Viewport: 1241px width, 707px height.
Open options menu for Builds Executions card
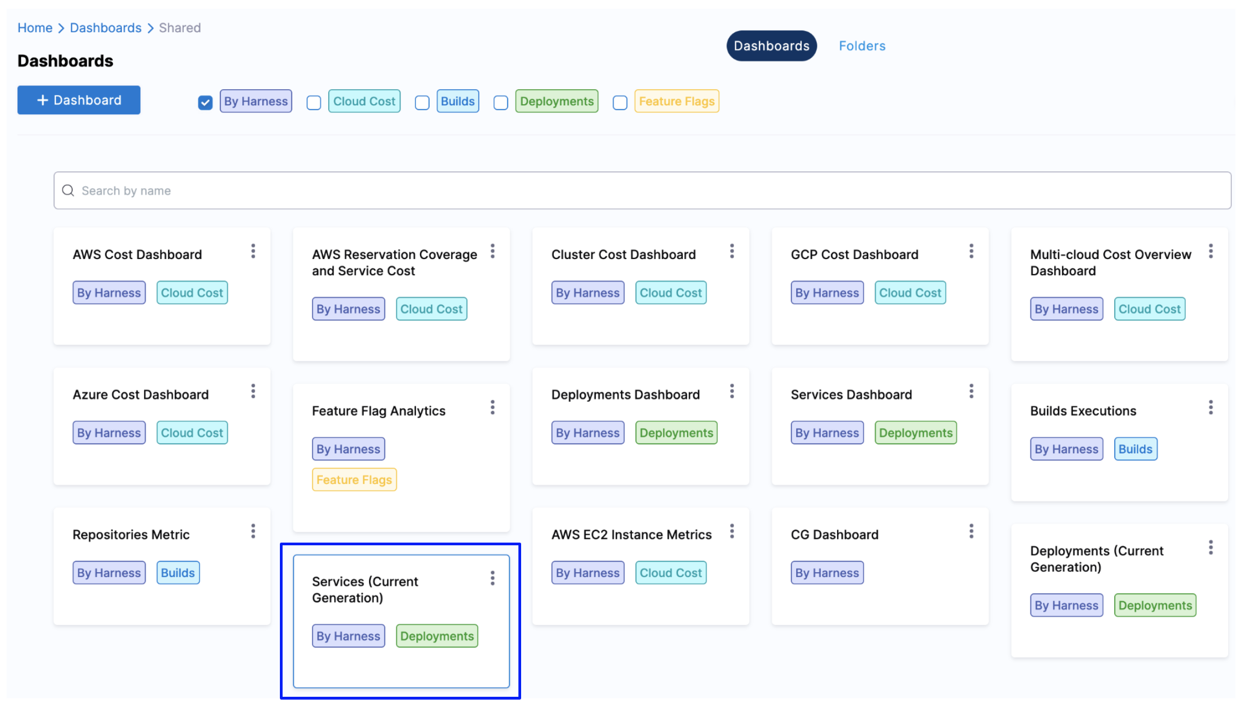1211,408
